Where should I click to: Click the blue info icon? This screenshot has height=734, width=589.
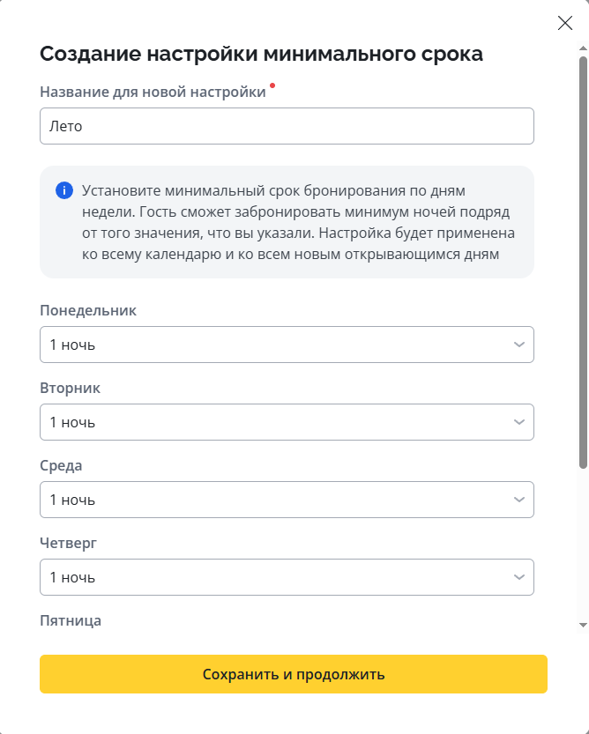click(63, 190)
